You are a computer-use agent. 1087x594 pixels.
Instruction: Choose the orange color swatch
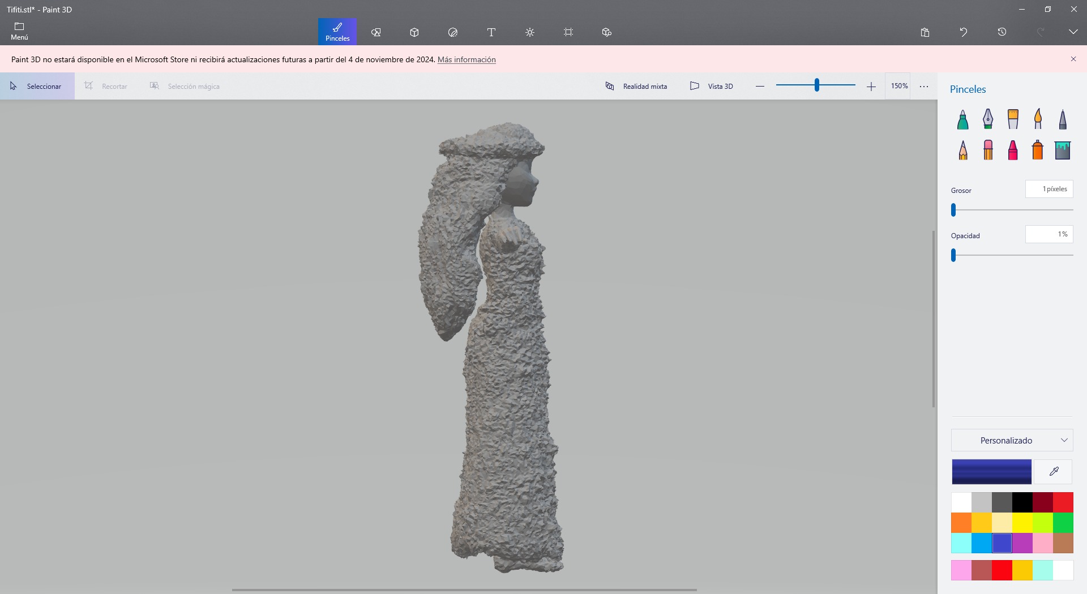pyautogui.click(x=961, y=523)
